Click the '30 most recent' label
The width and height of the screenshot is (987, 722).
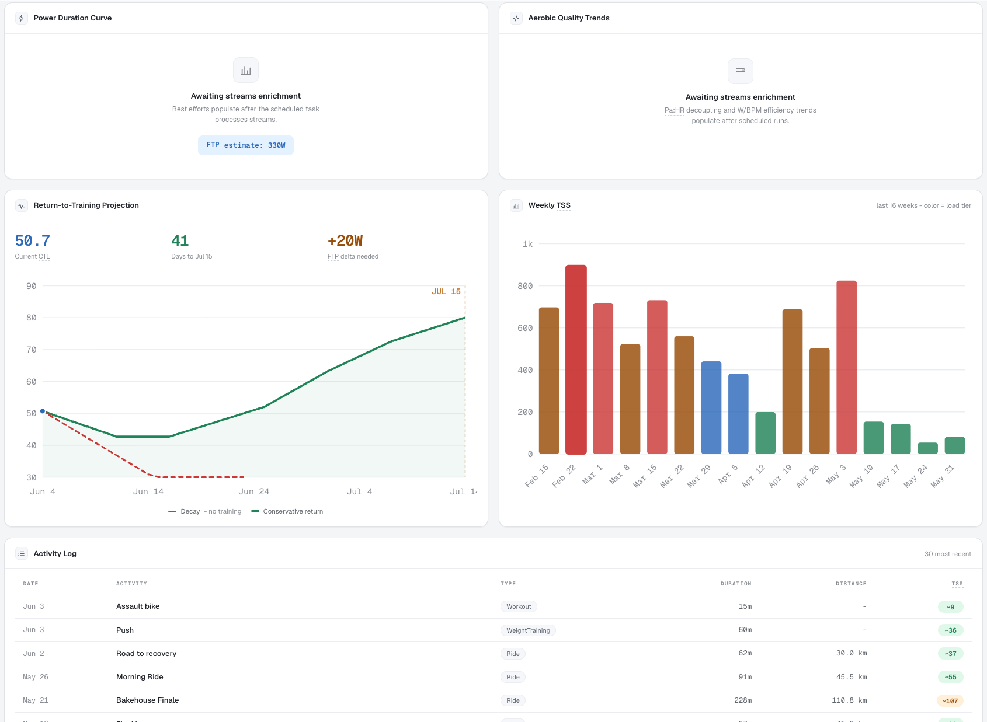click(x=948, y=554)
